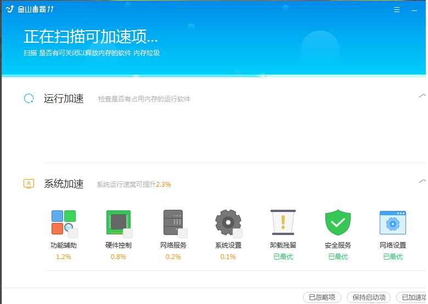The image size is (428, 304).
Task: Click the 保持启动项 button
Action: [x=369, y=297]
